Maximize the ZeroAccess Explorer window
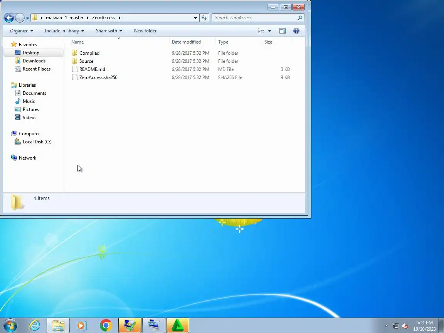The image size is (444, 333). coord(286,7)
